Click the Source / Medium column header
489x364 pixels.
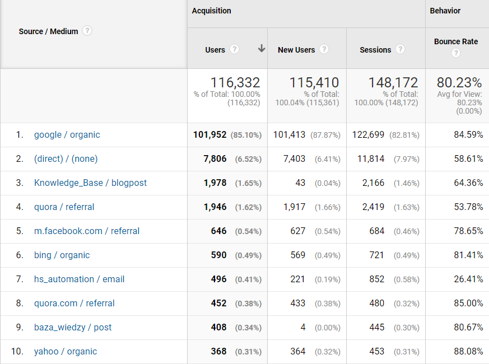[48, 31]
